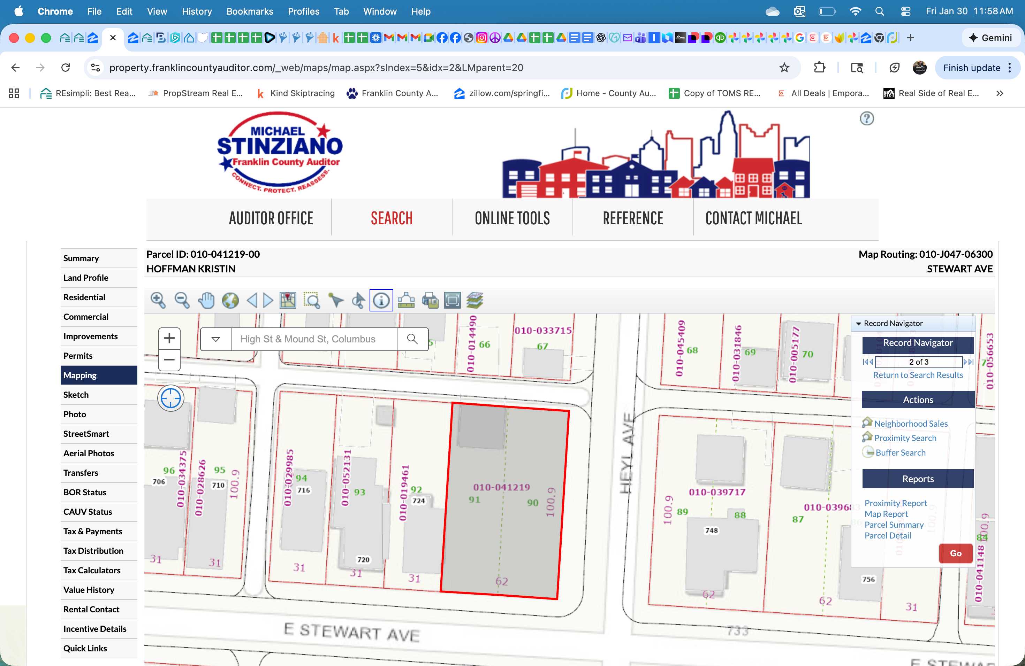This screenshot has height=666, width=1025.
Task: Open the Bookmarks menu in Chrome
Action: pos(250,11)
